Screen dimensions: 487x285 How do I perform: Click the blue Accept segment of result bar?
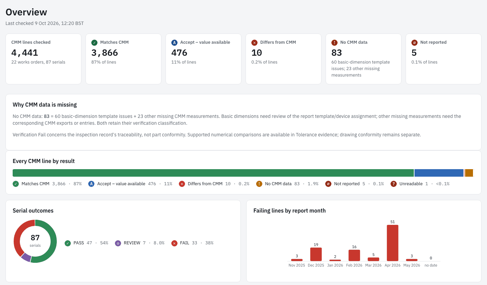point(439,173)
